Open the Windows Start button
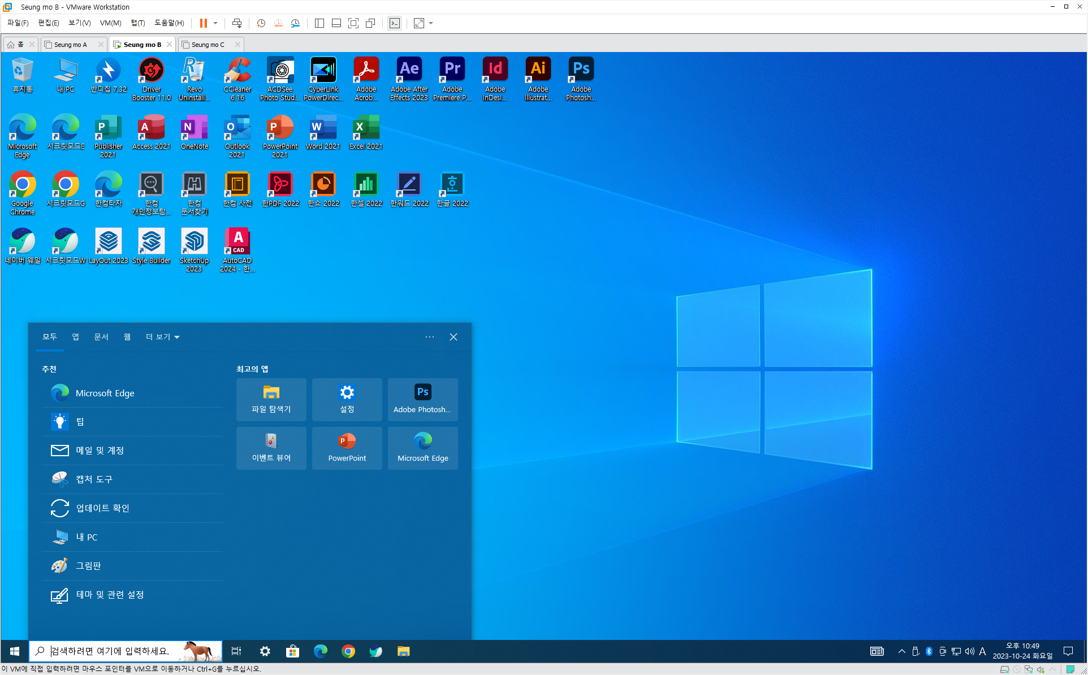Viewport: 1088px width, 675px height. 15,651
